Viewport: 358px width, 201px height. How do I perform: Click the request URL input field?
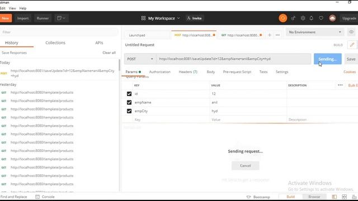[234, 59]
